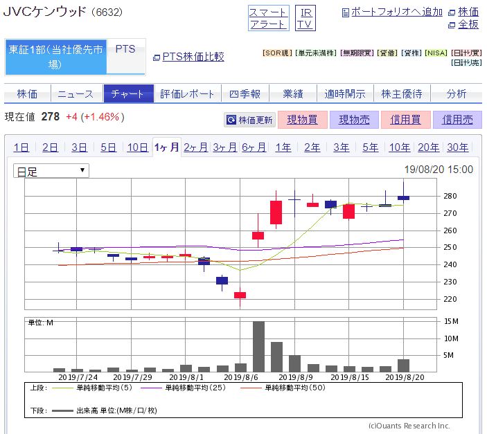This screenshot has height=434, width=487.
Task: Show the 30年 chart period
Action: click(x=458, y=147)
